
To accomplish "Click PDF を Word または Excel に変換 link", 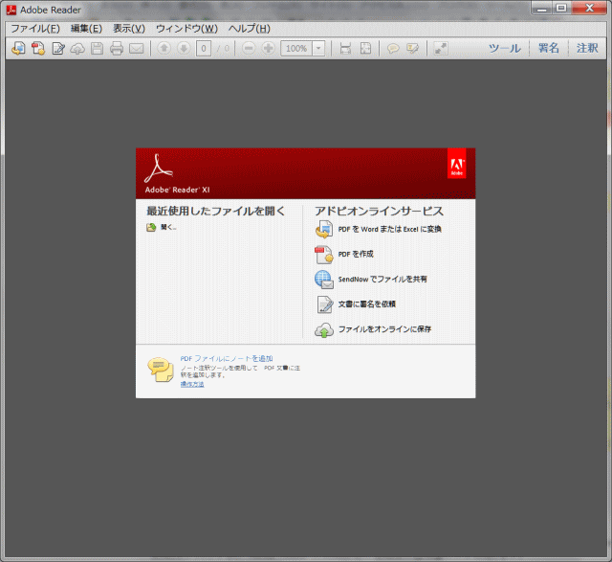I will 389,229.
